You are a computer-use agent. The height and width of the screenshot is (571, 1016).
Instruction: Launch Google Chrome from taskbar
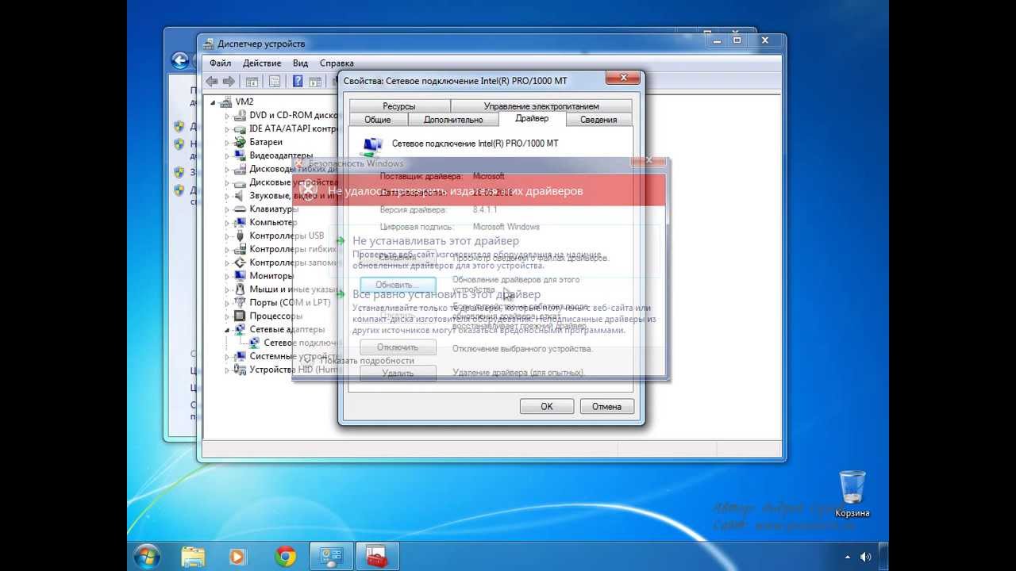[286, 556]
